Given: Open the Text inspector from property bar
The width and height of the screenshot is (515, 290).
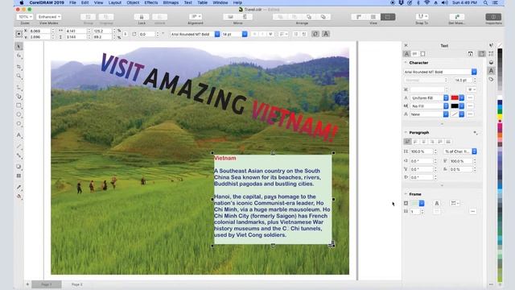Looking at the screenshot, I should 326,34.
